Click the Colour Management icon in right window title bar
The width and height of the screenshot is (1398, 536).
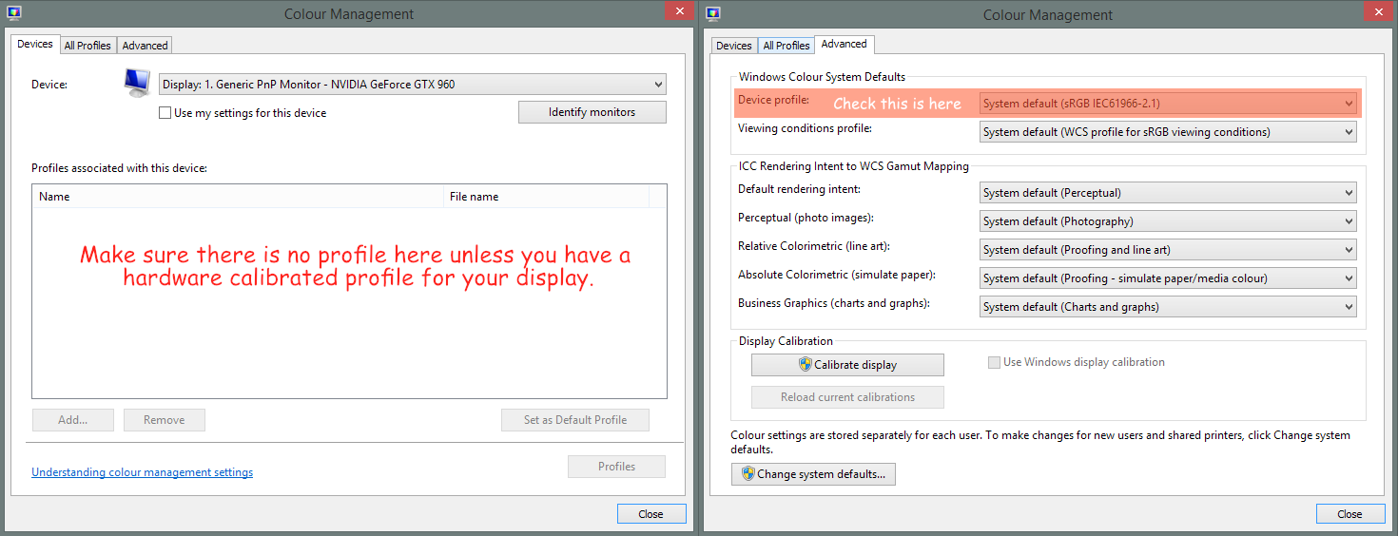[x=713, y=13]
